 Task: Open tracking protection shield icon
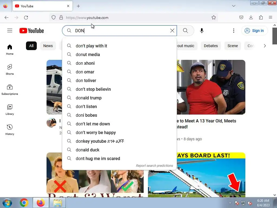pos(54,18)
